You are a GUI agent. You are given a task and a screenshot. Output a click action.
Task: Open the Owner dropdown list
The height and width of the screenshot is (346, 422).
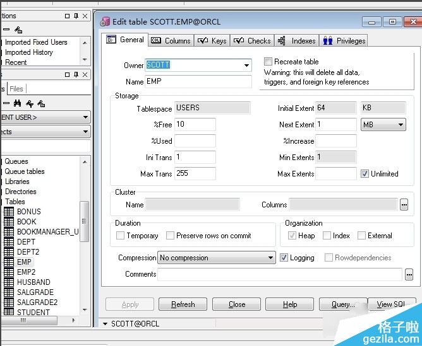tap(246, 65)
